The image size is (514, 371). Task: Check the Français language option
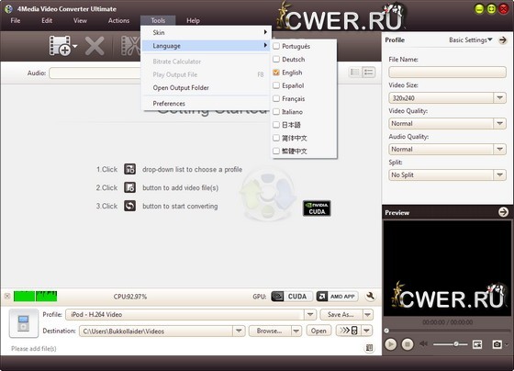tap(276, 98)
